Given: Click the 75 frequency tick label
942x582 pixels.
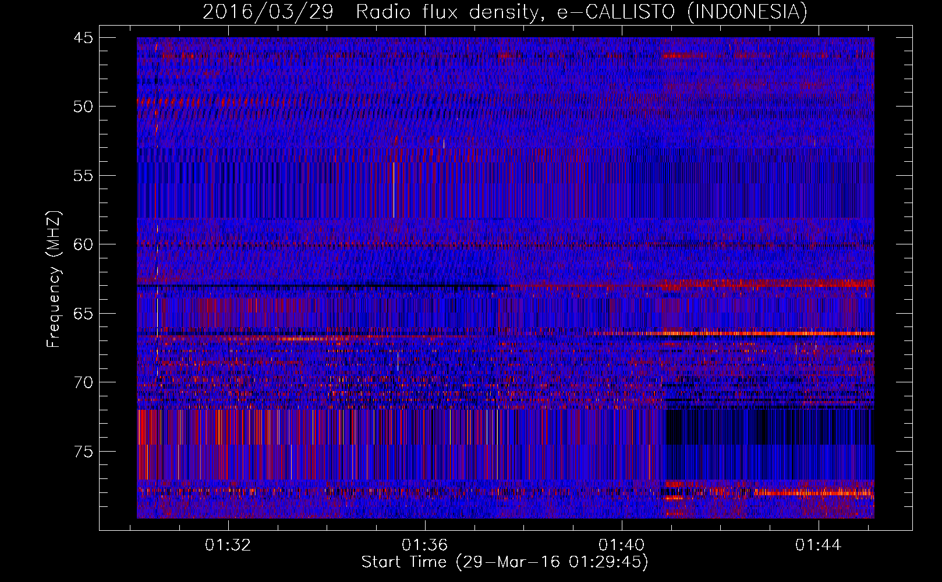Looking at the screenshot, I should pos(83,452).
